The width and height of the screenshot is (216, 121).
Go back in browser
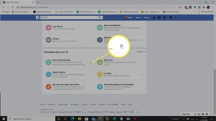click(x=3, y=7)
